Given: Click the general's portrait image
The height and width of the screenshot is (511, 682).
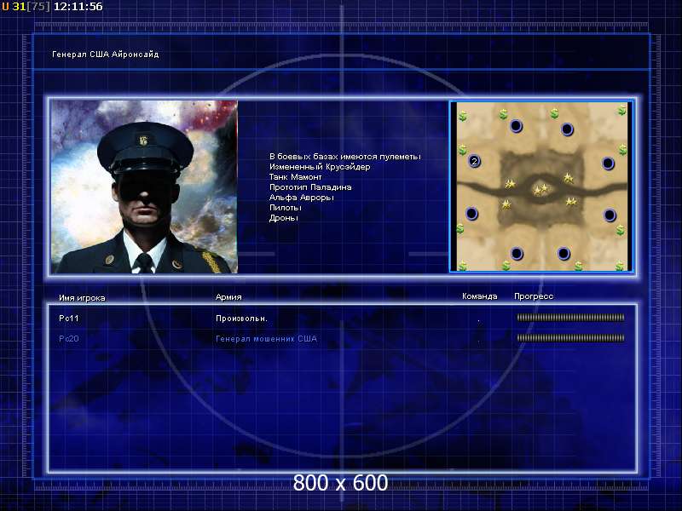Looking at the screenshot, I should click(x=143, y=187).
